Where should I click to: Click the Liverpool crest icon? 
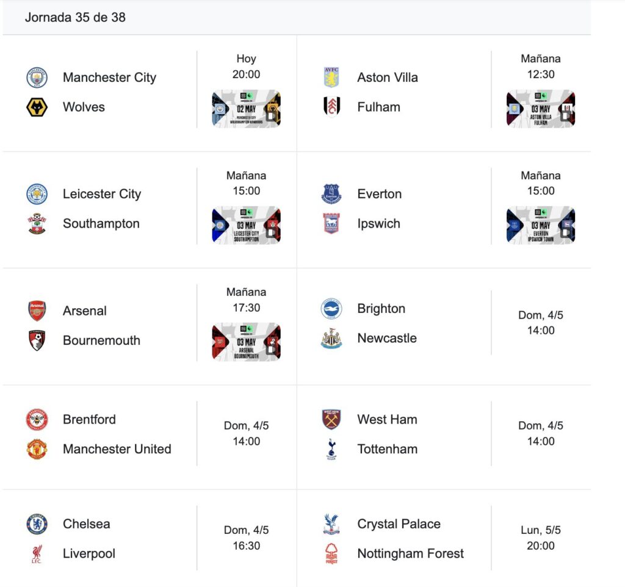[x=37, y=553]
